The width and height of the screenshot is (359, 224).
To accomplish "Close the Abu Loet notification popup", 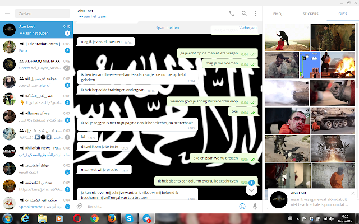I will point(353,193).
